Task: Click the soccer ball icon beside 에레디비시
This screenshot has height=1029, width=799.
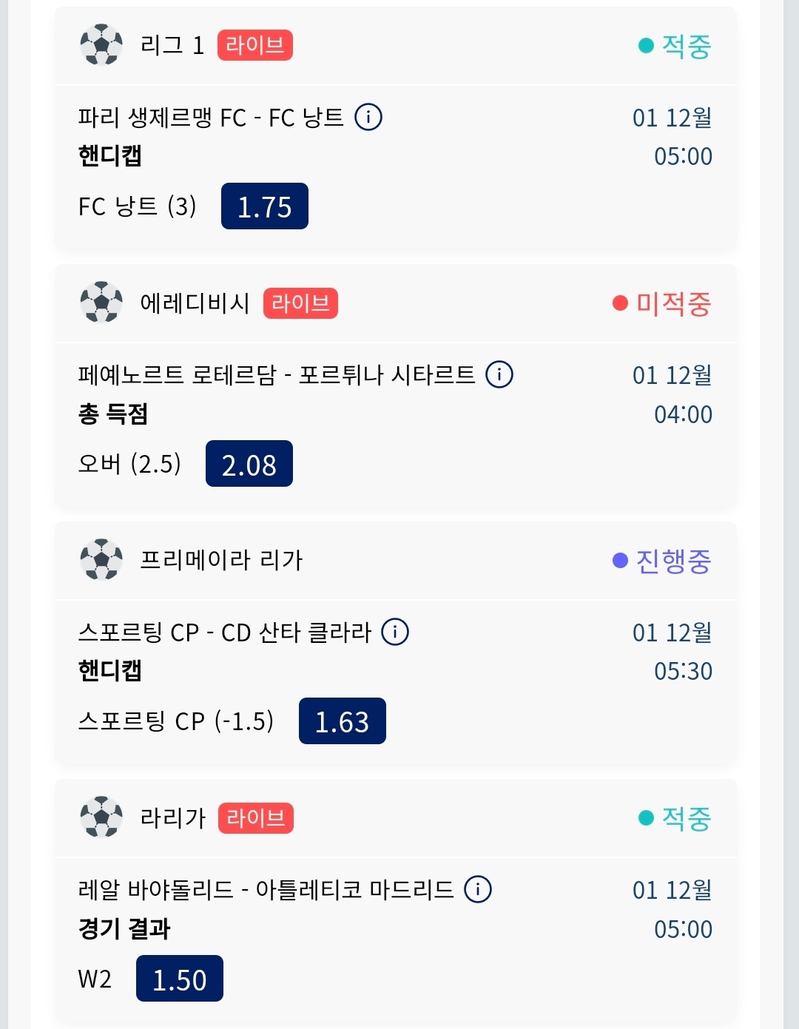Action: point(101,303)
